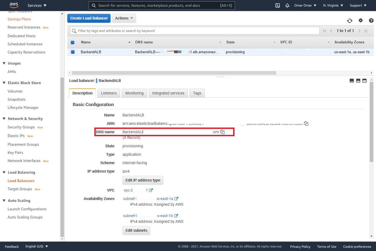Sort by the State column header
Viewport: 376px width, 251px height.
[x=250, y=42]
